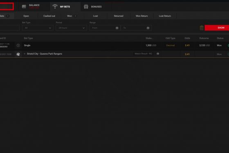This screenshot has width=229, height=153.
Task: Open the Balance section
Action: tap(34, 7)
